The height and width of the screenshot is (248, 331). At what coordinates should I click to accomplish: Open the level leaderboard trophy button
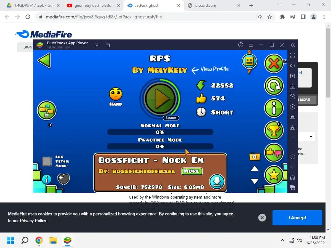coord(274,130)
